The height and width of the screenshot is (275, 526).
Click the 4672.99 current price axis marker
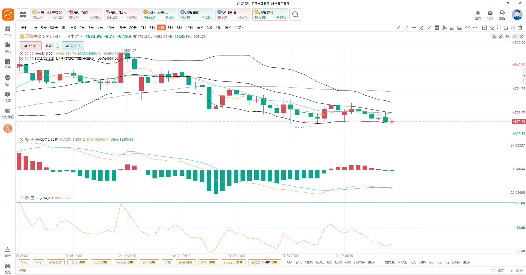[x=519, y=122]
